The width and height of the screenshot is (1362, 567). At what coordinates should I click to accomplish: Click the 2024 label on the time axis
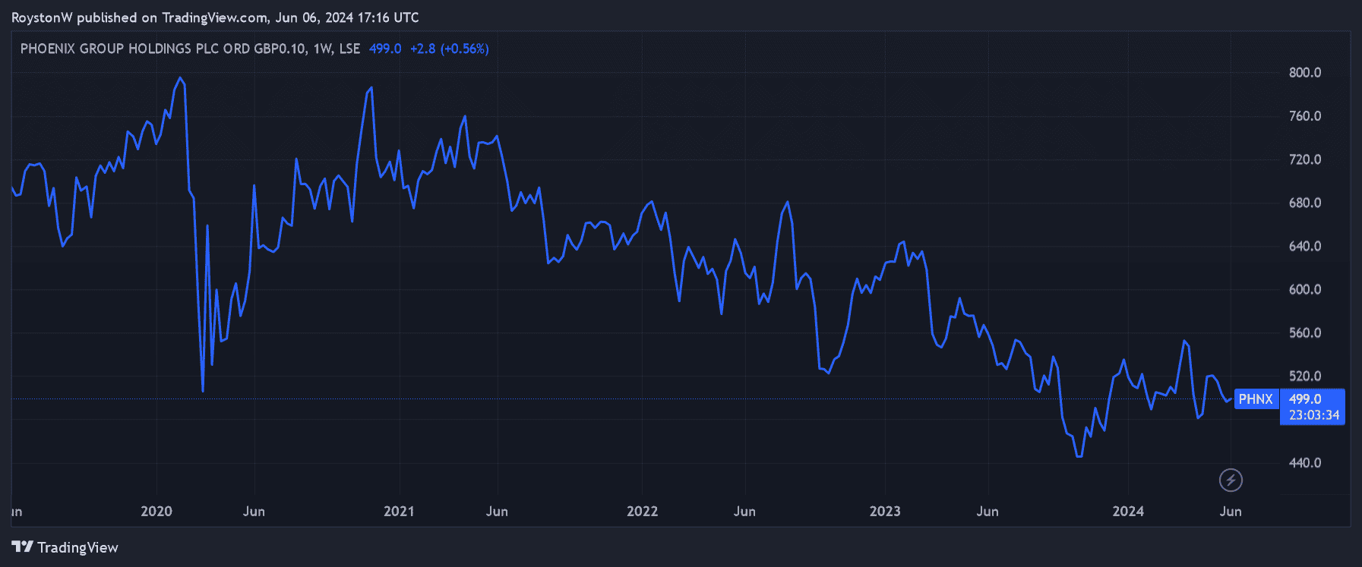pyautogui.click(x=1128, y=512)
